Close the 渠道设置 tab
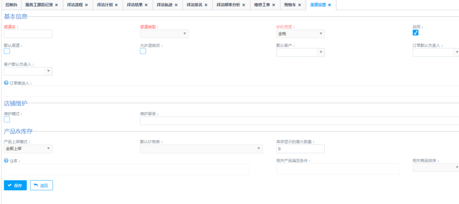 [x=329, y=5]
